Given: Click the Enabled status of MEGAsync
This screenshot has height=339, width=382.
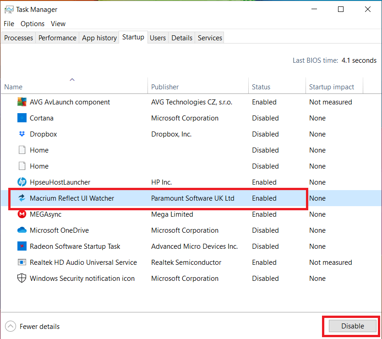Looking at the screenshot, I should pyautogui.click(x=264, y=214).
